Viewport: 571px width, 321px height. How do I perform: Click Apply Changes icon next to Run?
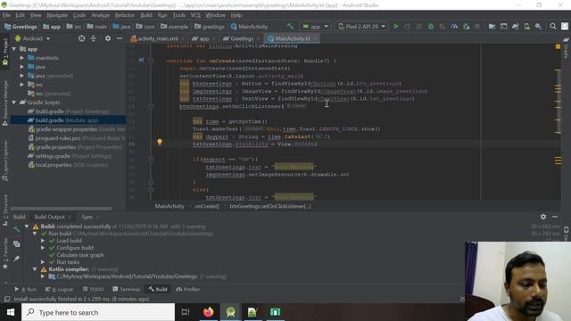point(408,27)
